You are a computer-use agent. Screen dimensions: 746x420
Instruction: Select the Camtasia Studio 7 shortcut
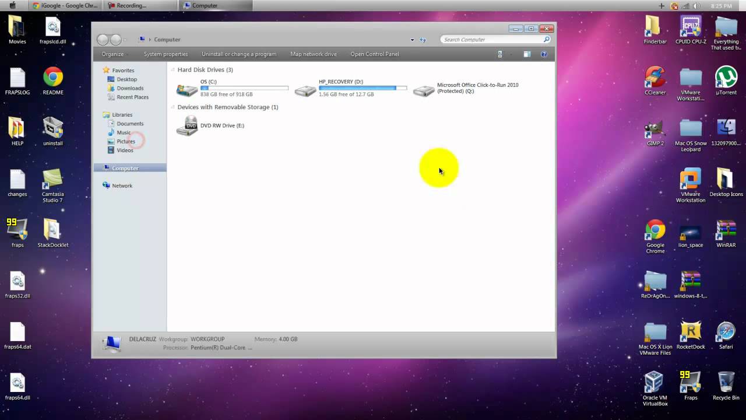pyautogui.click(x=52, y=186)
